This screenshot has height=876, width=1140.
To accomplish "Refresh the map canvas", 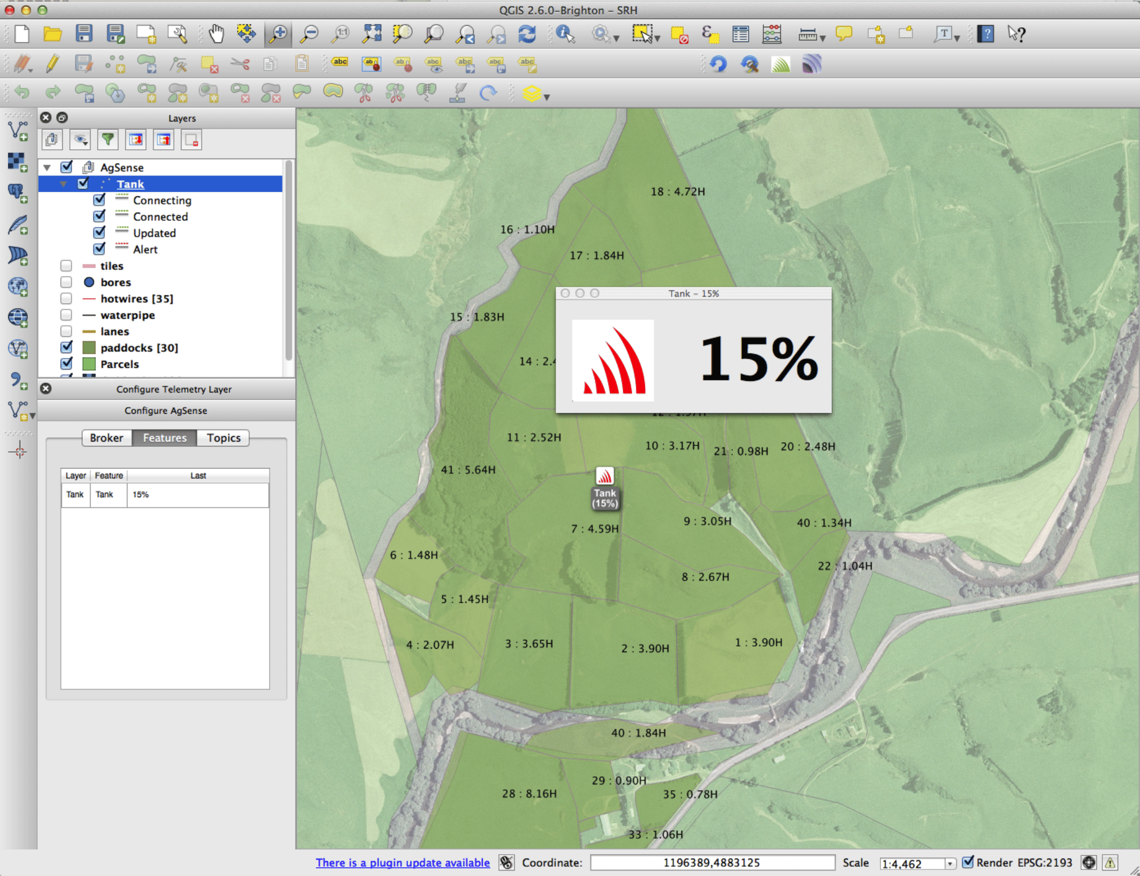I will (x=527, y=34).
